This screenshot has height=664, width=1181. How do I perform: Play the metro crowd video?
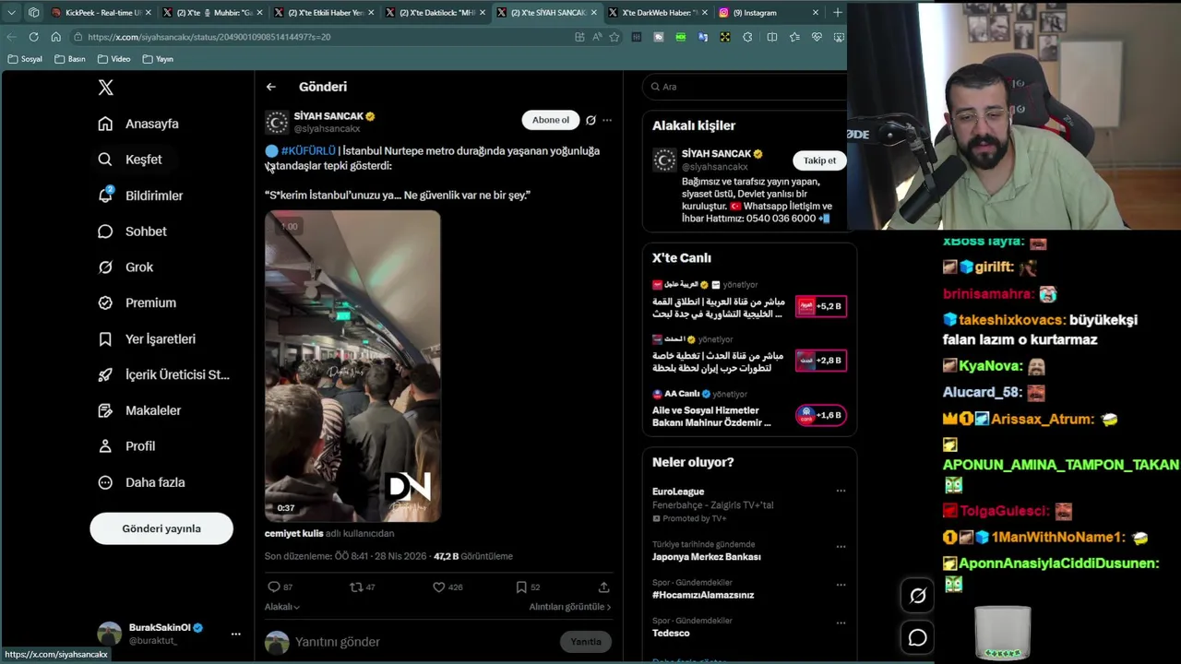pyautogui.click(x=352, y=366)
